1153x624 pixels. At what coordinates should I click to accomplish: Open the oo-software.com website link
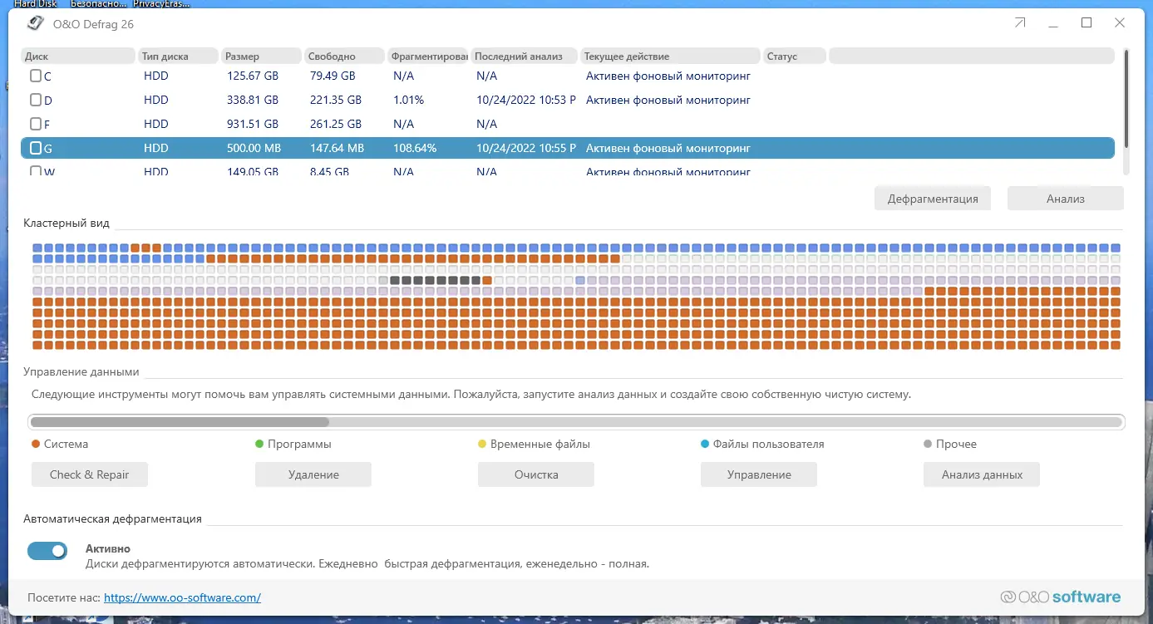tap(182, 597)
